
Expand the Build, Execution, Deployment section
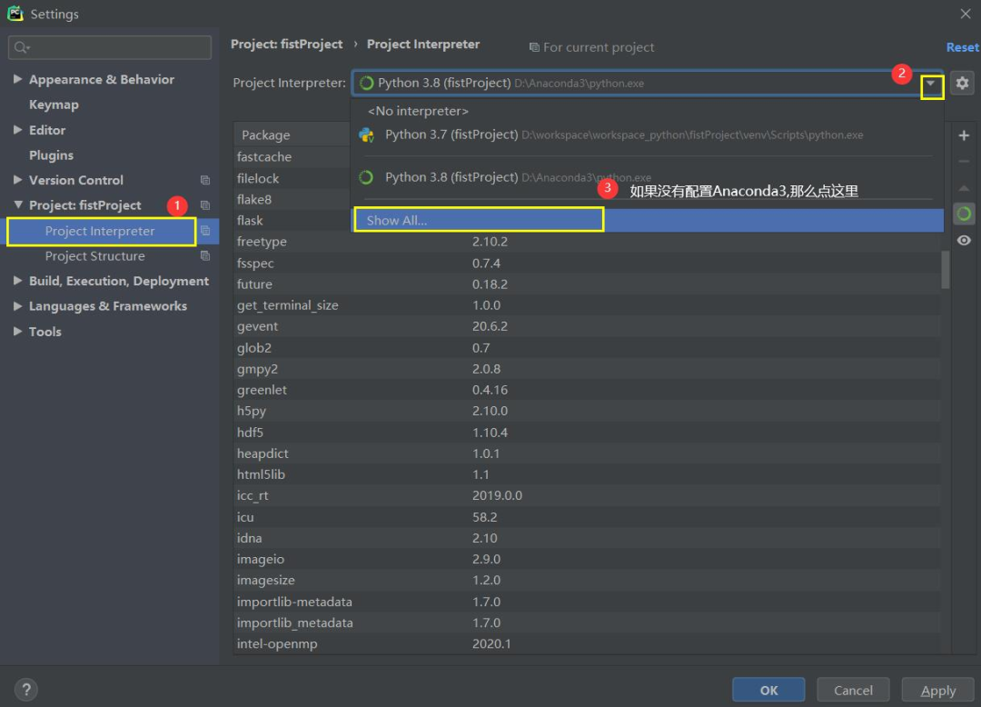point(17,280)
